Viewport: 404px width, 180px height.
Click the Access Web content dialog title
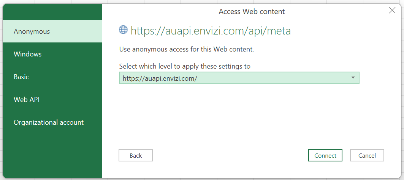[252, 11]
